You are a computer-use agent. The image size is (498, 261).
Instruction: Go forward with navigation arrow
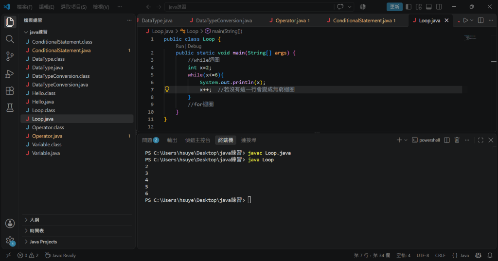pos(159,7)
